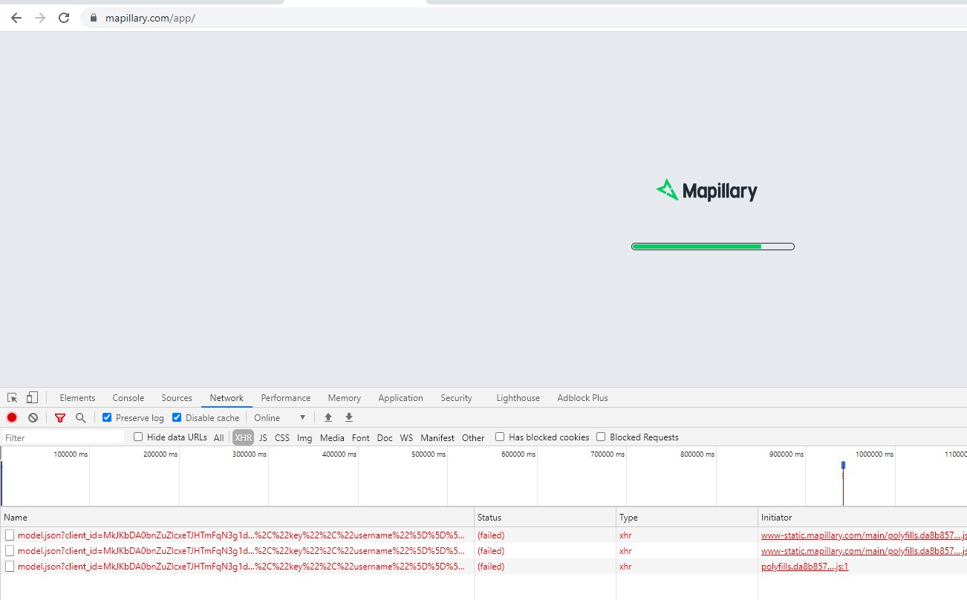Click the blue marker in timeline overview
This screenshot has width=967, height=600.
tap(843, 465)
